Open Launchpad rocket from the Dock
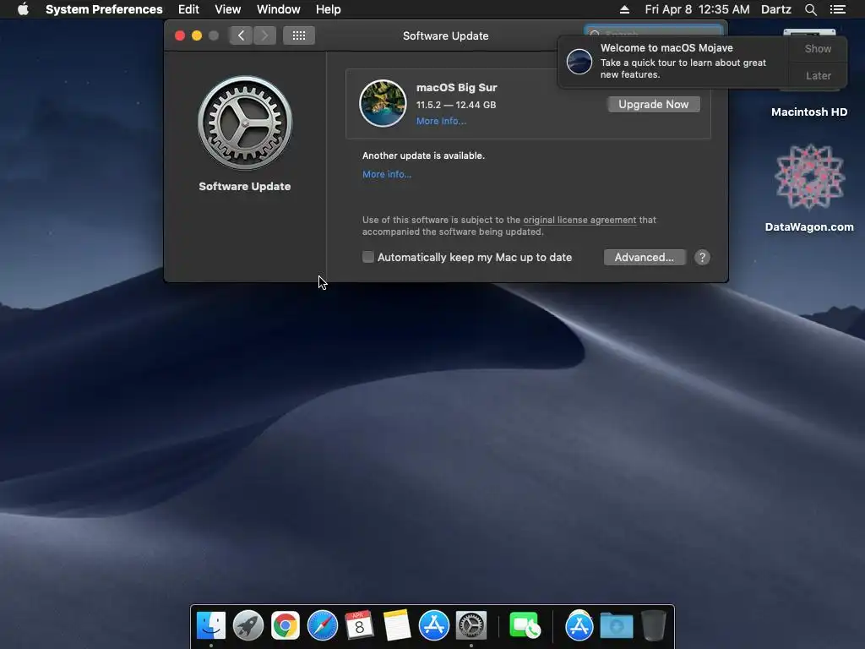 [248, 625]
